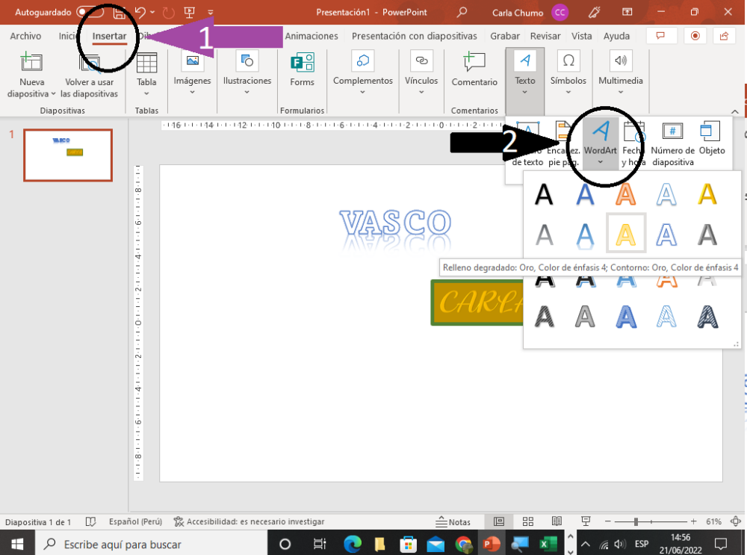
Task: Switch to the Animaciones tab
Action: 311,36
